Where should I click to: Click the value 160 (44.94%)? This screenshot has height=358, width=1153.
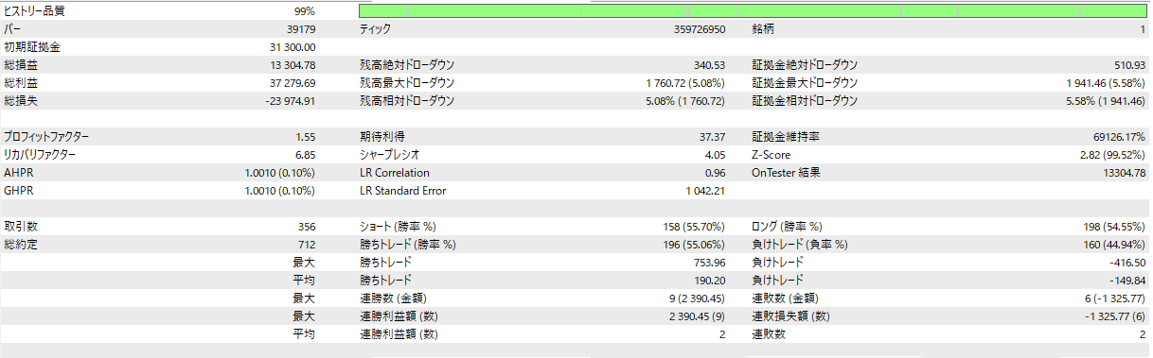tap(1113, 245)
